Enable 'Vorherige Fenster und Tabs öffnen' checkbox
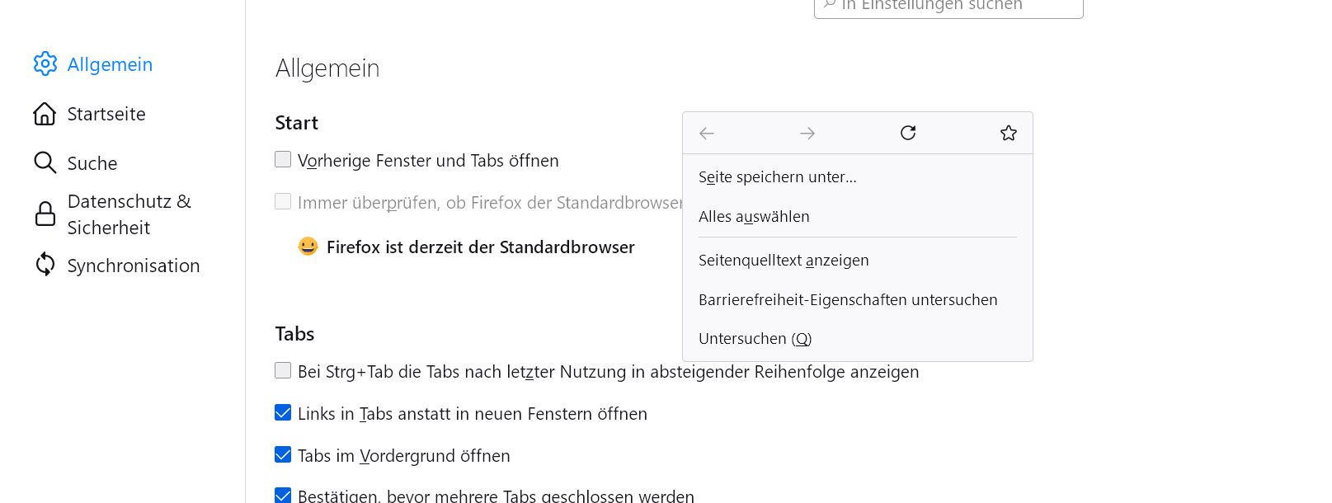Image resolution: width=1332 pixels, height=503 pixels. click(283, 160)
